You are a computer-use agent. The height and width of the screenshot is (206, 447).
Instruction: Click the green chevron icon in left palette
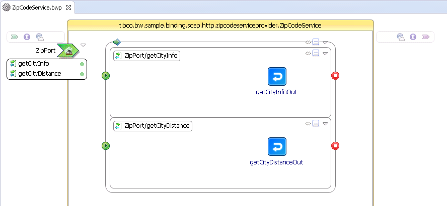[15, 37]
